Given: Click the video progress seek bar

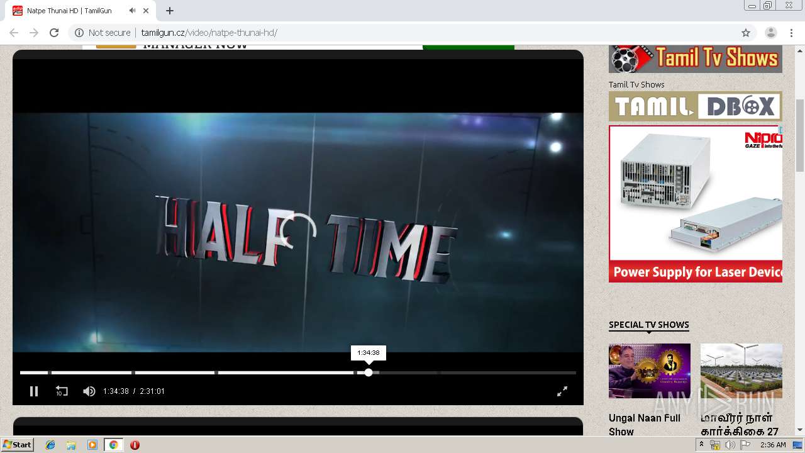Looking at the screenshot, I should (x=298, y=372).
